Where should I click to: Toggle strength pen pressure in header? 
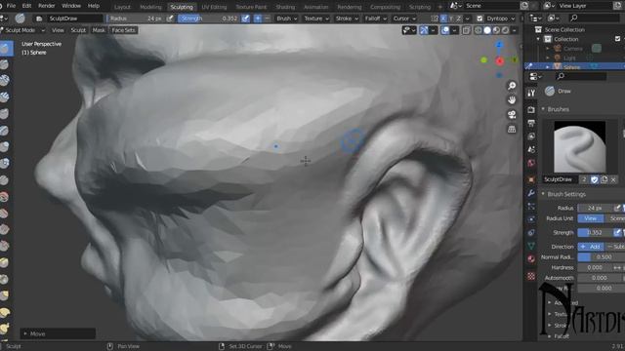(x=246, y=19)
